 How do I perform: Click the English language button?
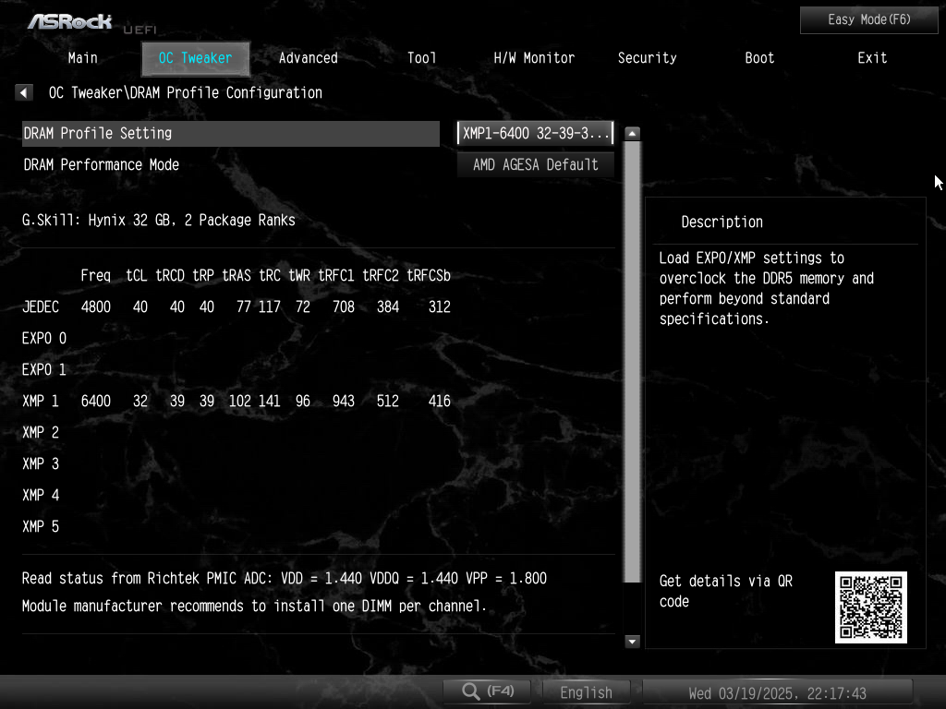tap(586, 692)
